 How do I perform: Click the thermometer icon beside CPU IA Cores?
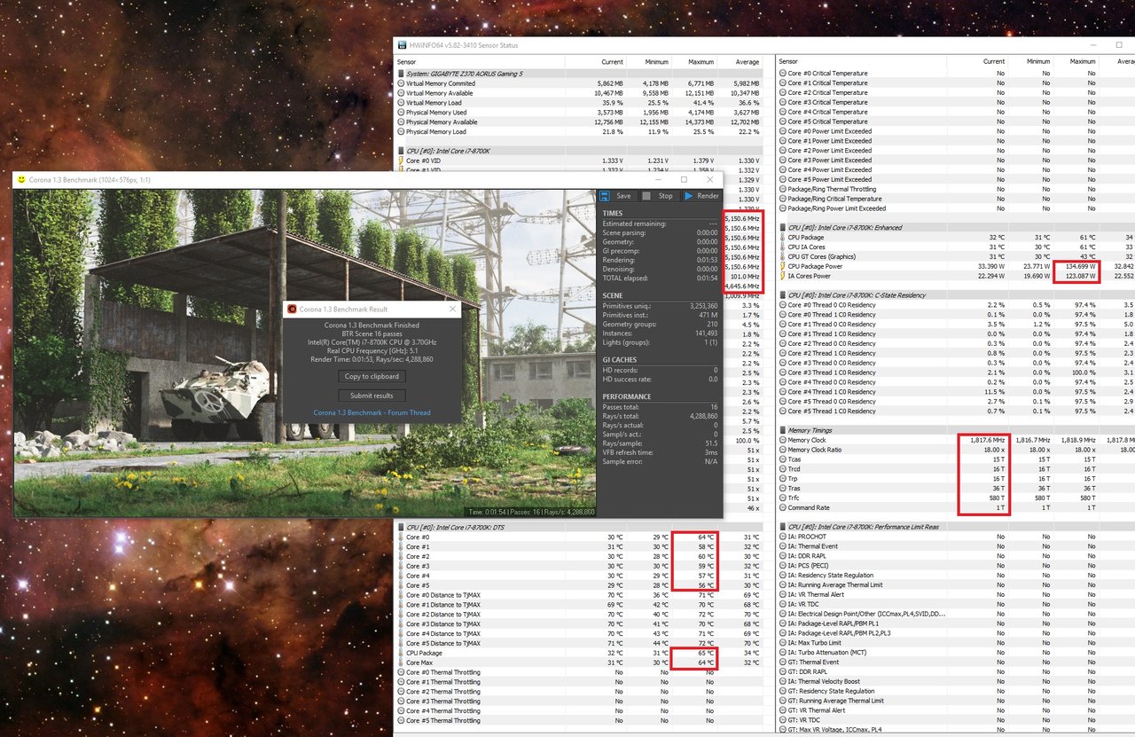pos(783,247)
